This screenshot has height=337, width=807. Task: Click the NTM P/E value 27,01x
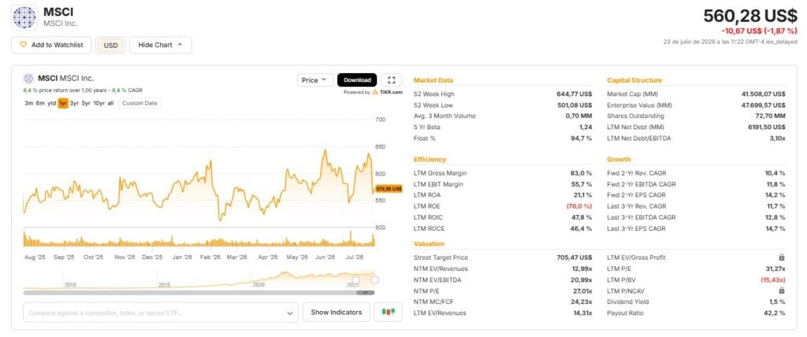(x=581, y=291)
